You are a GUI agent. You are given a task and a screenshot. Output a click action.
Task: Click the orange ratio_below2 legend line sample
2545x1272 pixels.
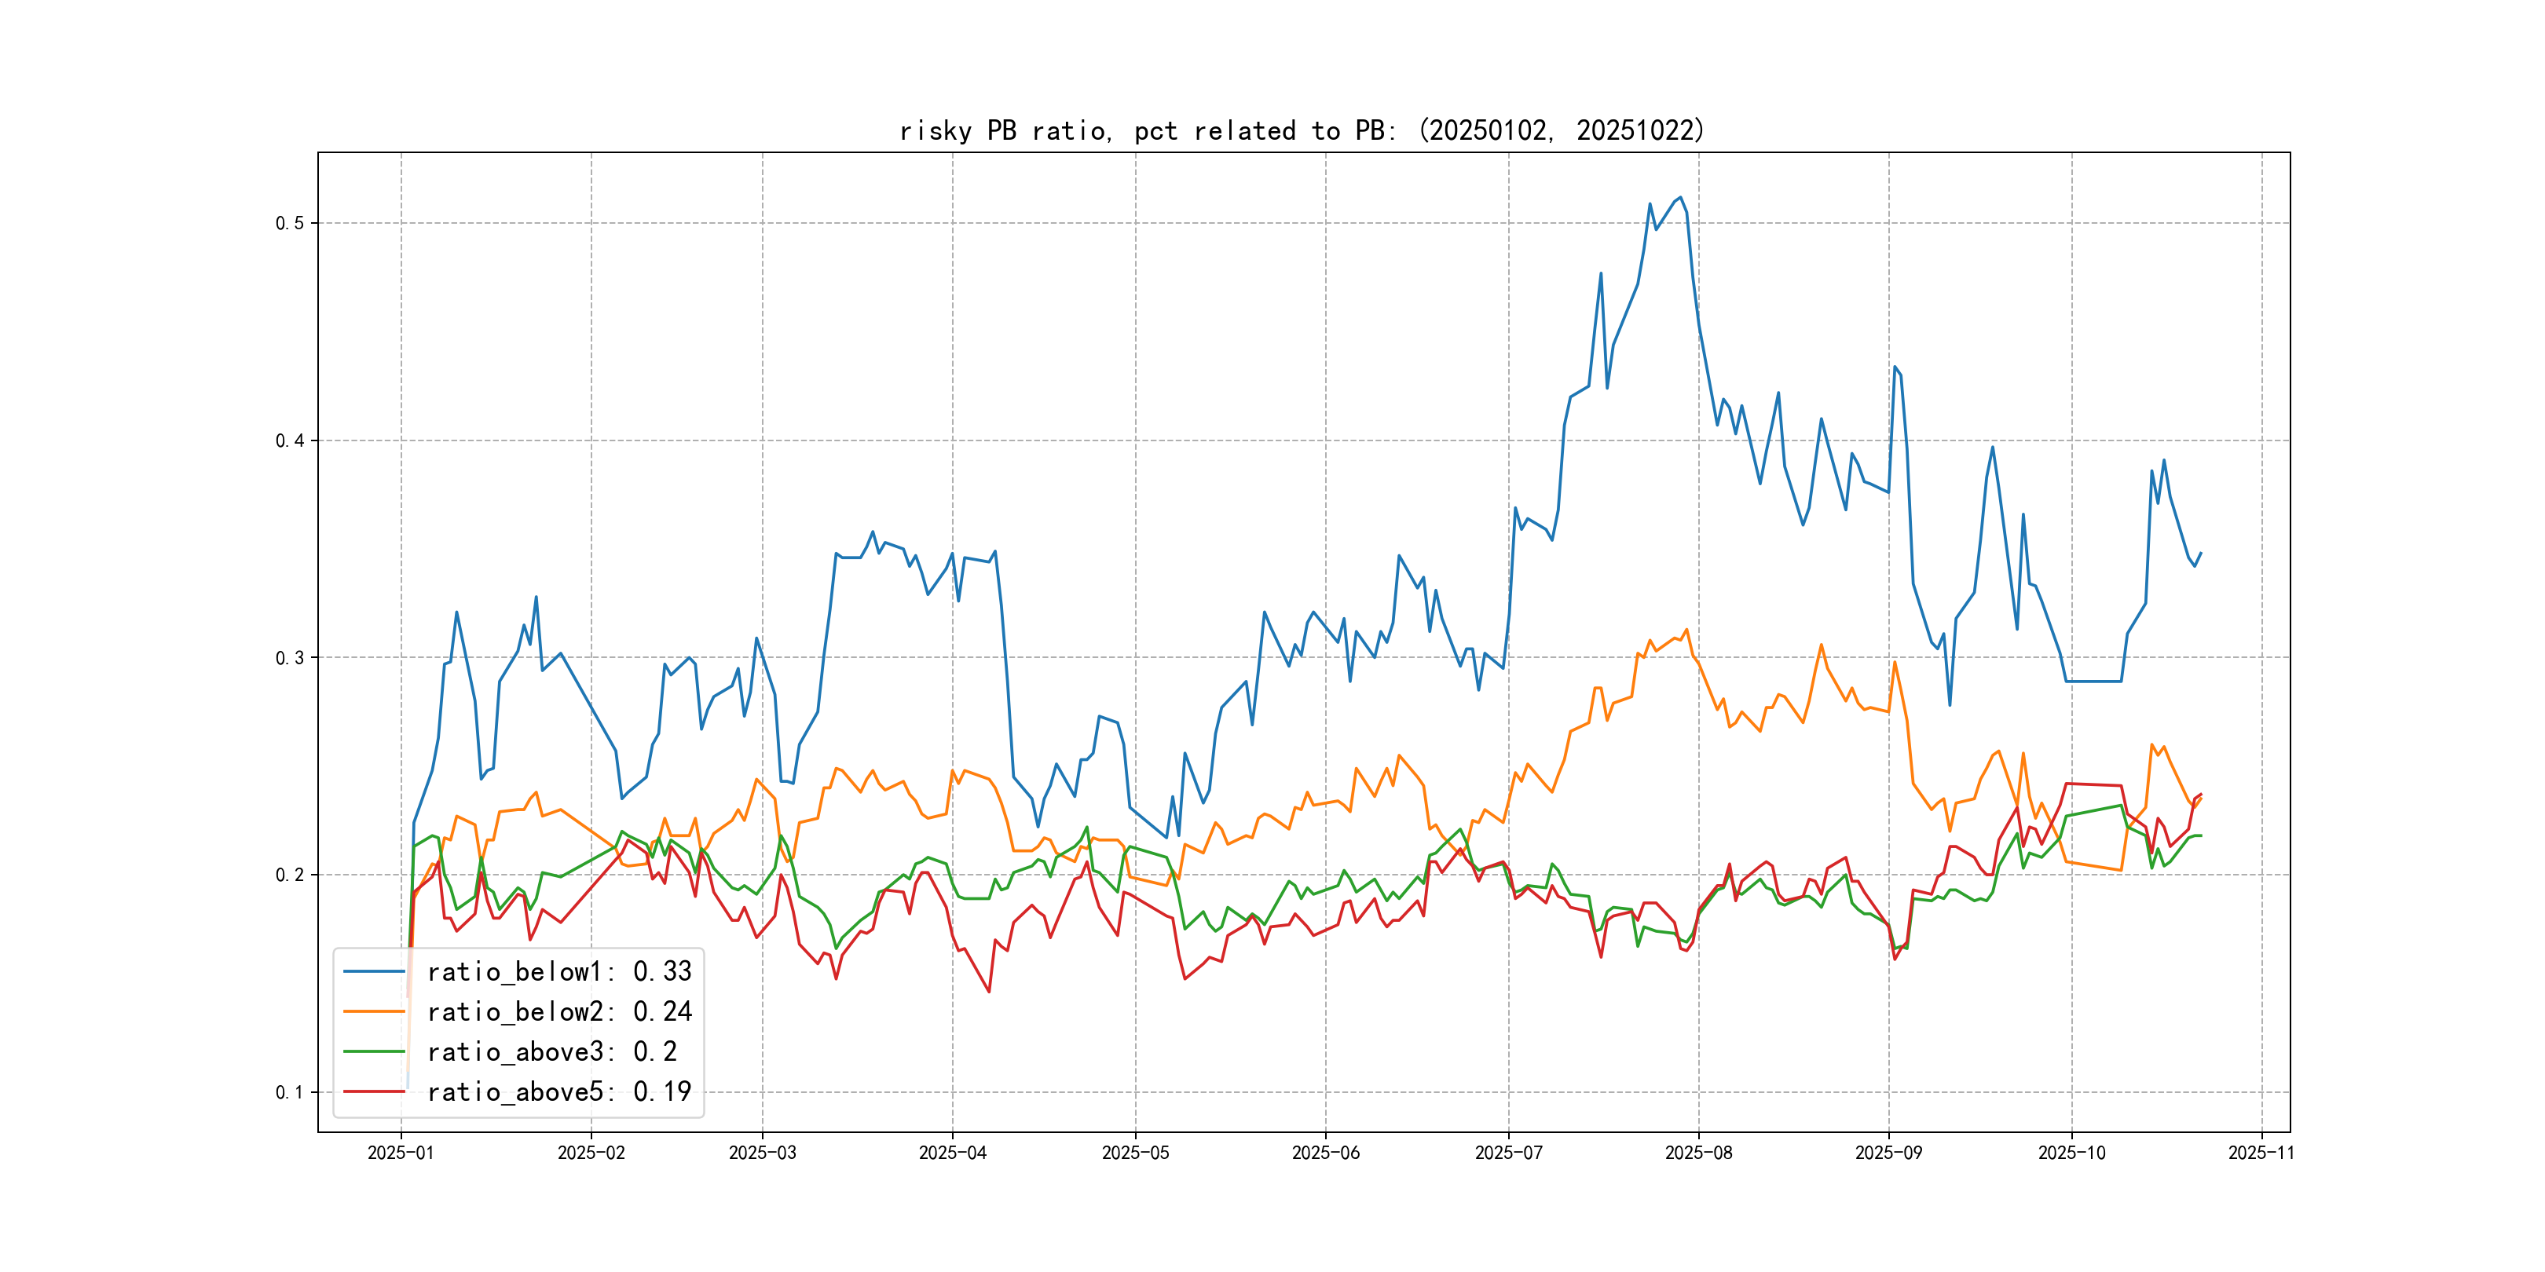[x=373, y=1011]
